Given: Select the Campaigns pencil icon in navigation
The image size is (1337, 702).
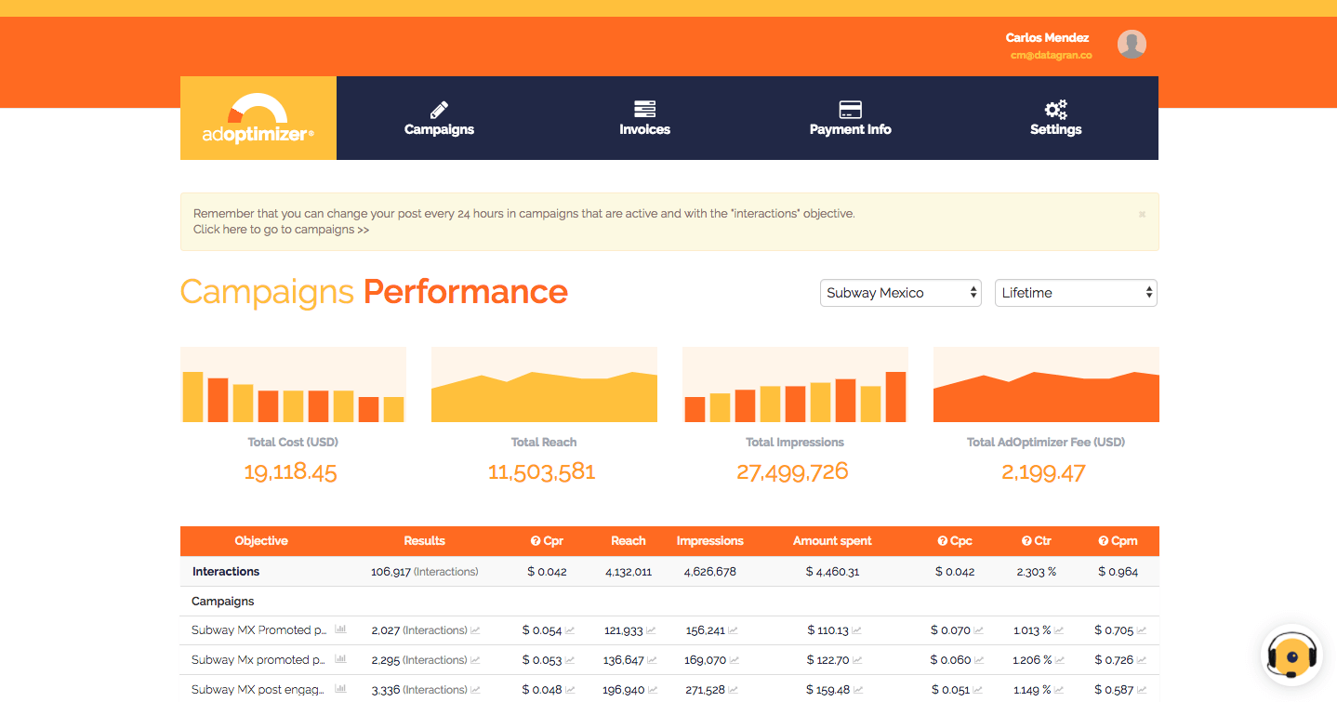Looking at the screenshot, I should (439, 108).
